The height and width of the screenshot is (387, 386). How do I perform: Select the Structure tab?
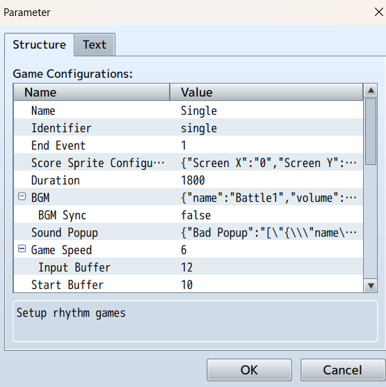39,45
